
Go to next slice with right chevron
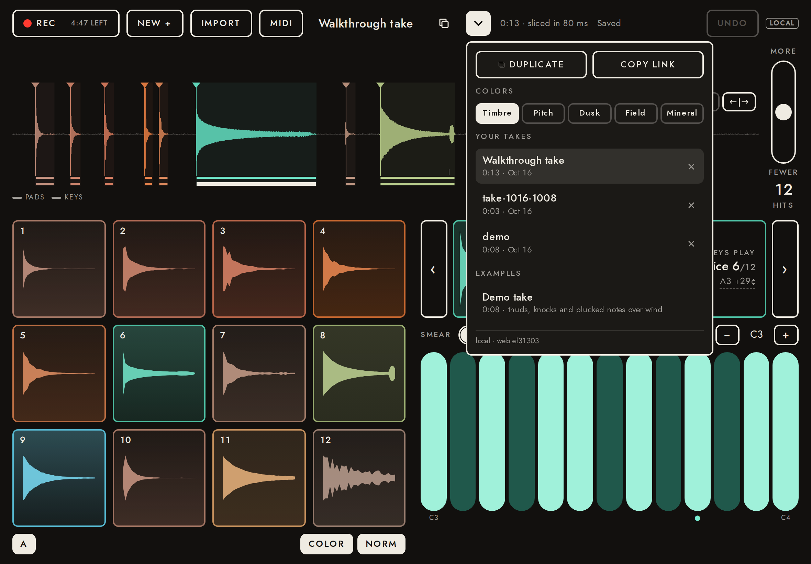[x=785, y=269]
